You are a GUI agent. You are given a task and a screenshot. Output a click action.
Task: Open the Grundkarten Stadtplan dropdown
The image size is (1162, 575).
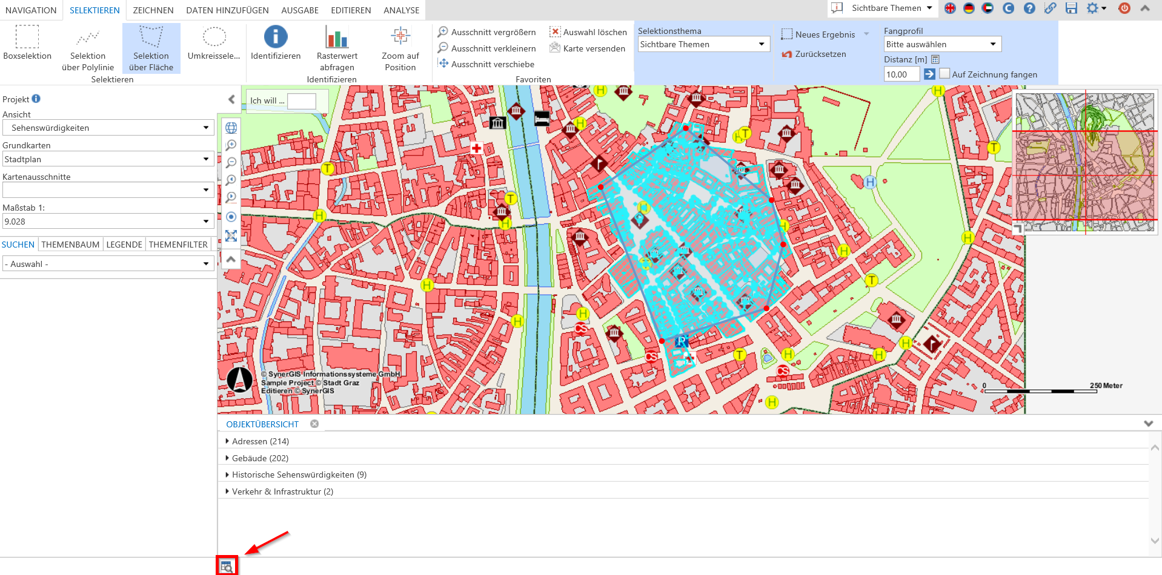coord(108,159)
